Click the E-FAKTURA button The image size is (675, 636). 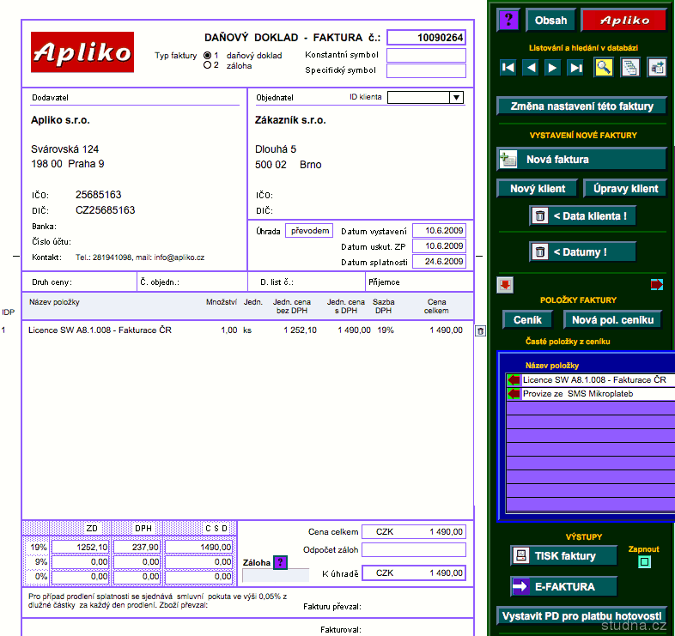pos(564,587)
